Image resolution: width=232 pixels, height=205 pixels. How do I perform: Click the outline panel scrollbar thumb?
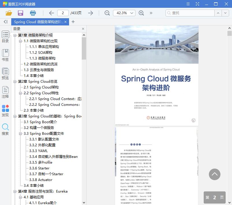click(84, 48)
